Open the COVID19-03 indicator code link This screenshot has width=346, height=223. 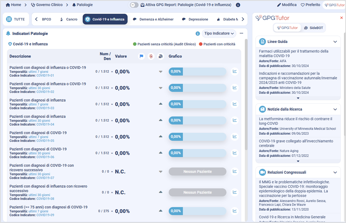[45, 108]
